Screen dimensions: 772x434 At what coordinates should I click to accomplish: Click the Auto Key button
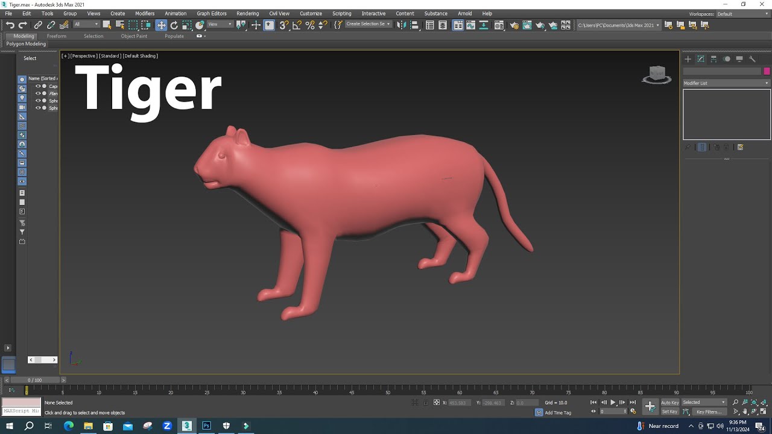670,402
